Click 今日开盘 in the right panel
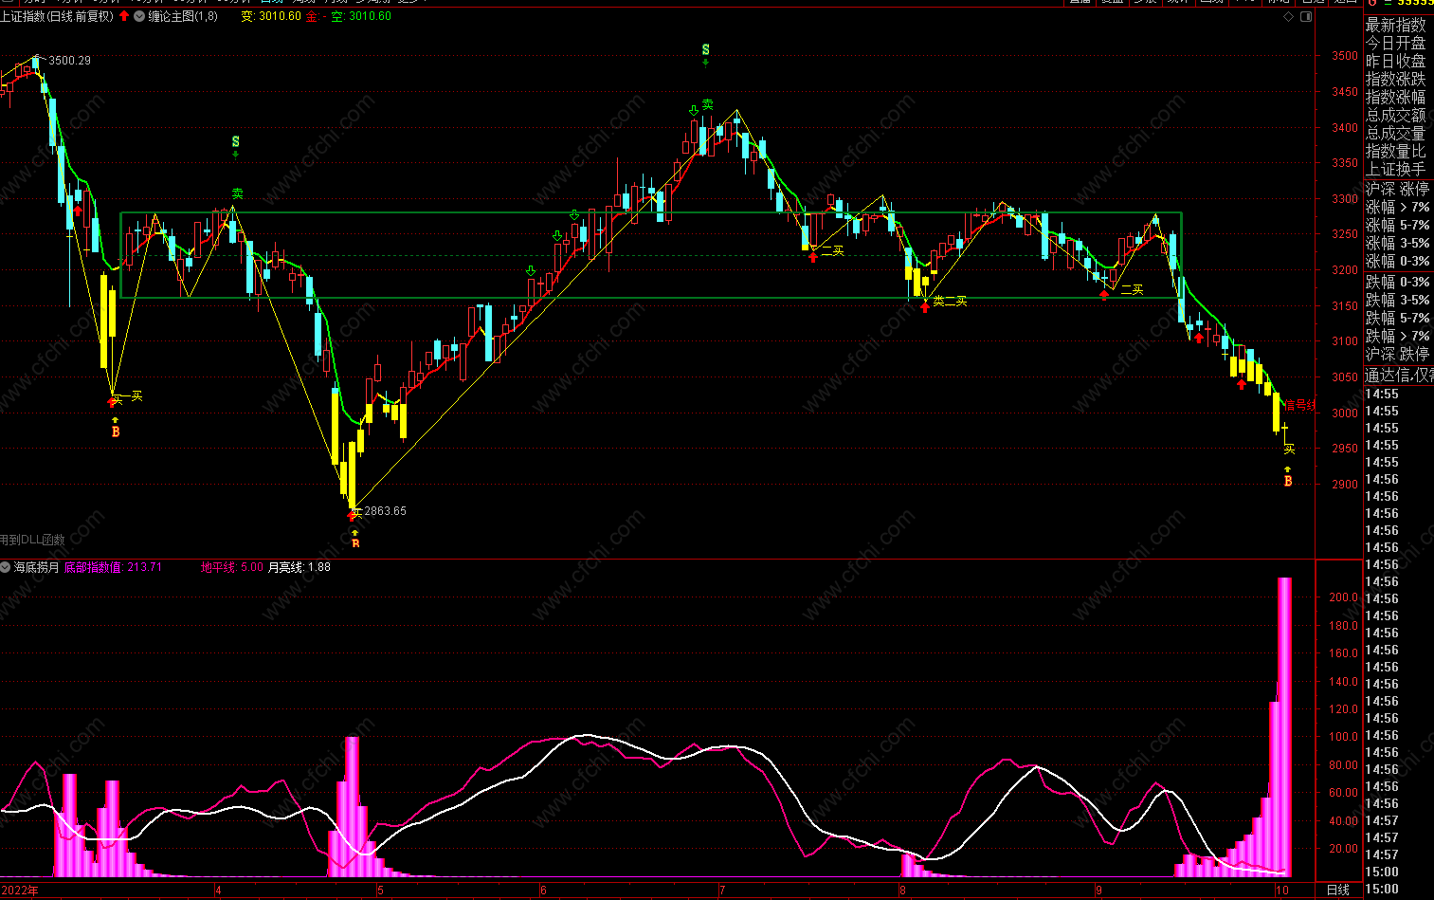This screenshot has height=900, width=1434. click(x=1395, y=43)
